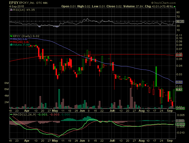Click the 0.09 label on the price axis
Screen dimensions: 189x143
tap(179, 42)
